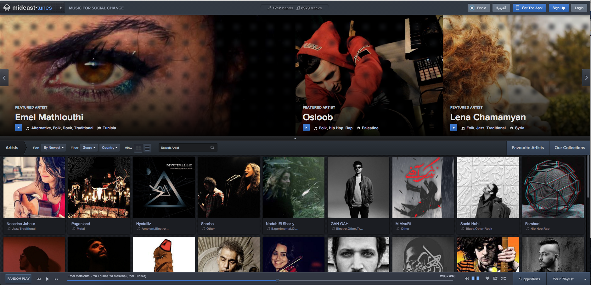
Task: Switch site language to Arabic
Action: [501, 8]
